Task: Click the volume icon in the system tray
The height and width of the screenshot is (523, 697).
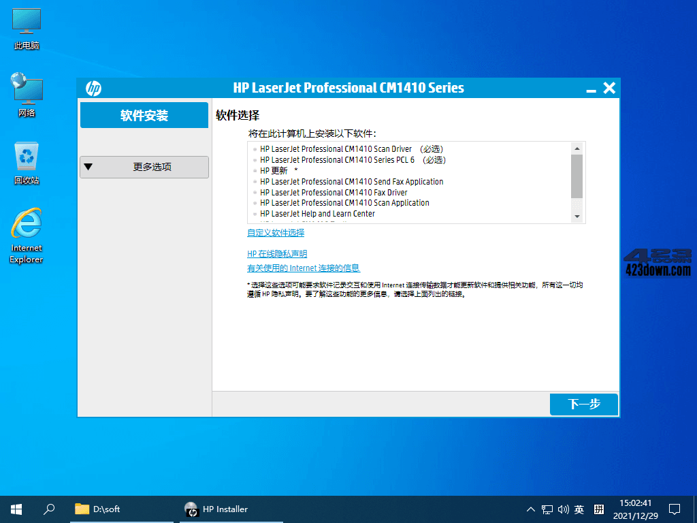Action: click(x=563, y=509)
